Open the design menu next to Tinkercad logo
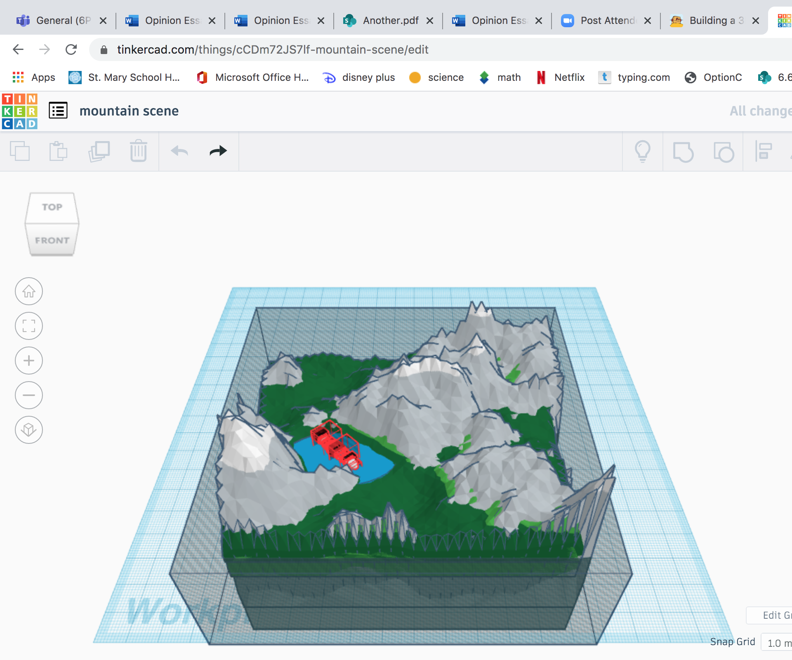792x660 pixels. point(58,110)
